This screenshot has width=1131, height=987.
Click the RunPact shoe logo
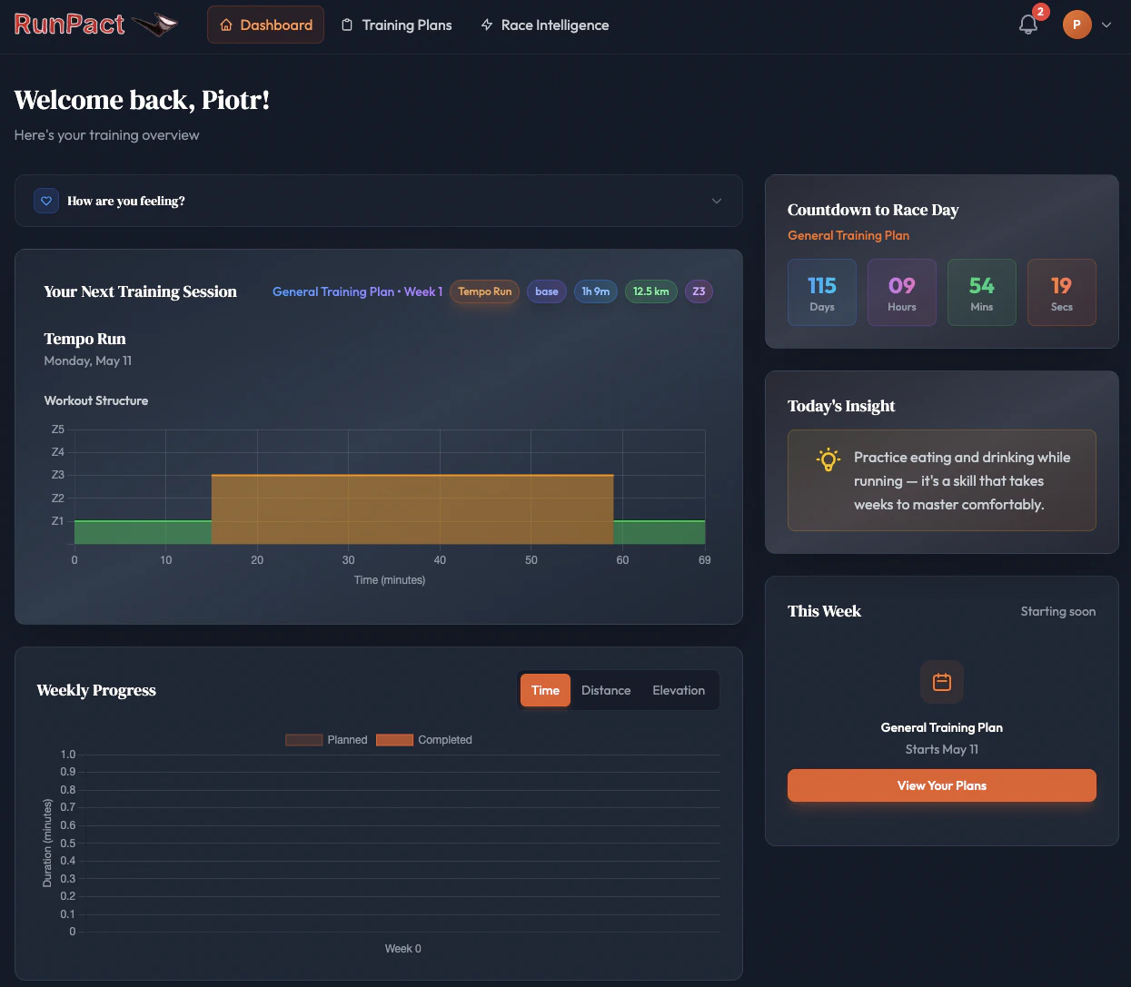tap(154, 25)
